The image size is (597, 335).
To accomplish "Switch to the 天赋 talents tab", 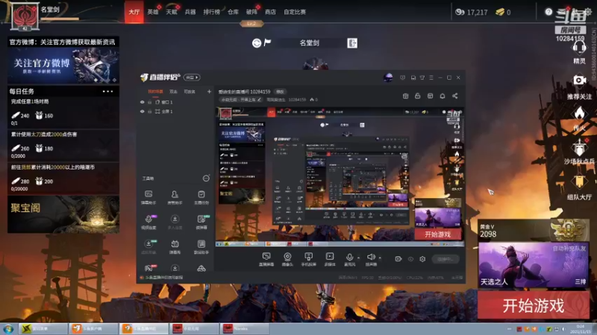I will tap(172, 12).
